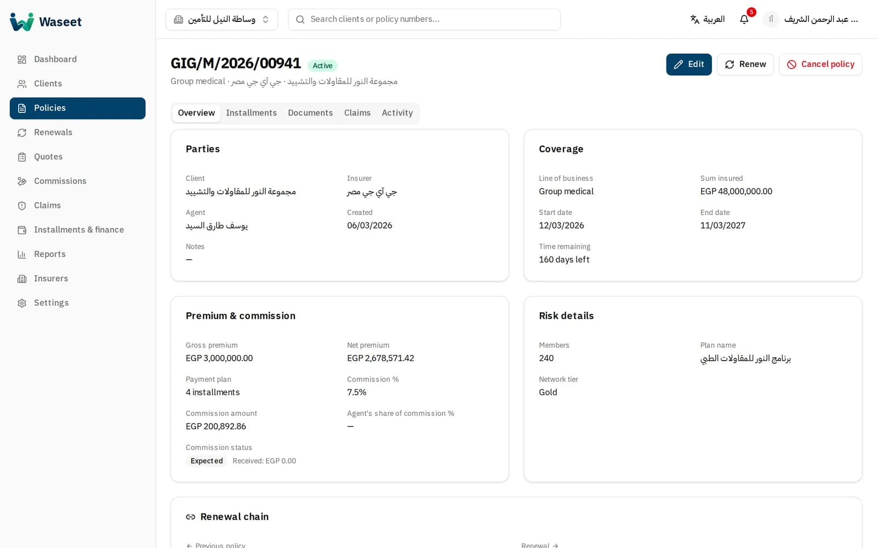The image size is (877, 548).
Task: Open Settings via gear icon
Action: (x=22, y=303)
